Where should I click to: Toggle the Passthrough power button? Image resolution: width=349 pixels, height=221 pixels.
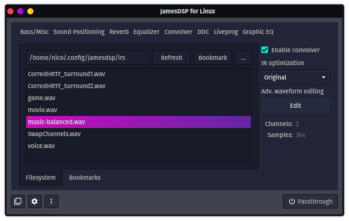tap(310, 201)
